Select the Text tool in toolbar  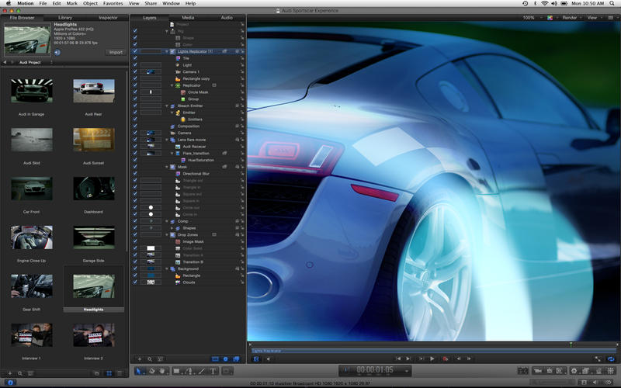pos(213,372)
